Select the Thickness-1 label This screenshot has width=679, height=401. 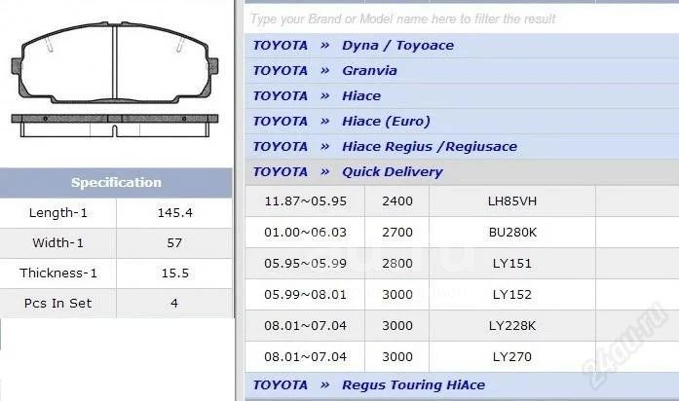(x=58, y=273)
